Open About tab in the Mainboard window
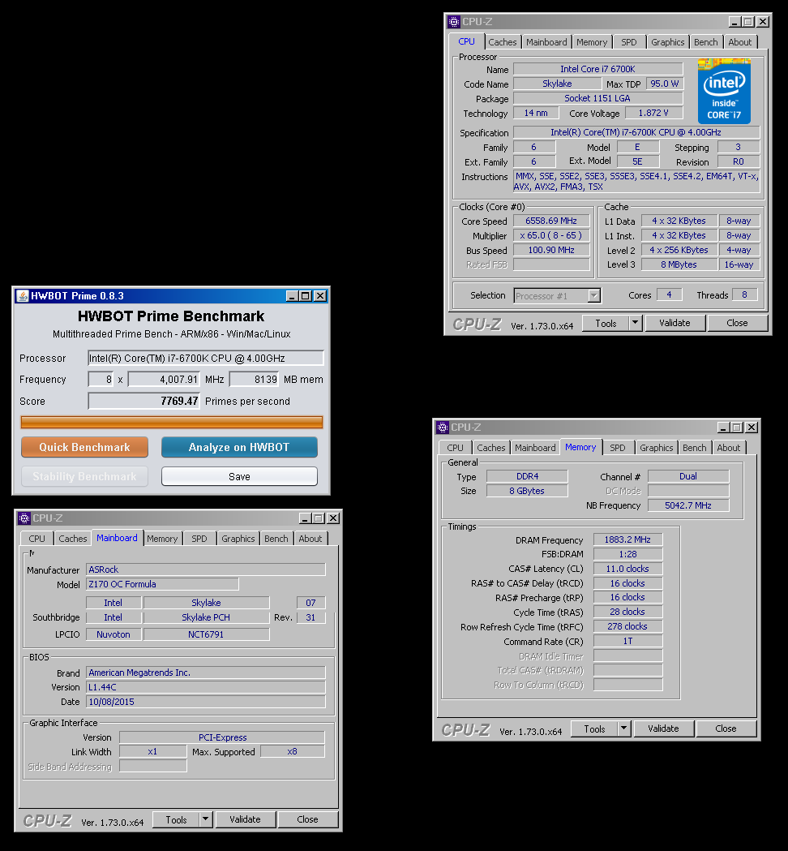 coord(310,539)
